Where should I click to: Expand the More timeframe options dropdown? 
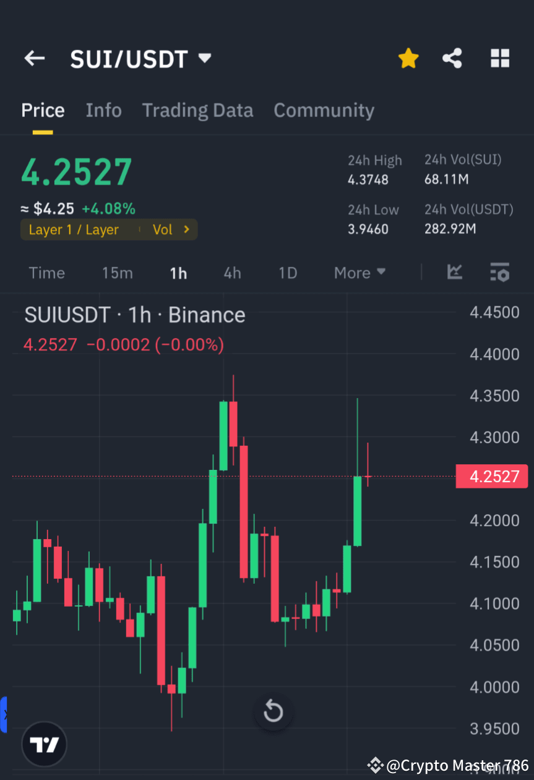coord(360,272)
